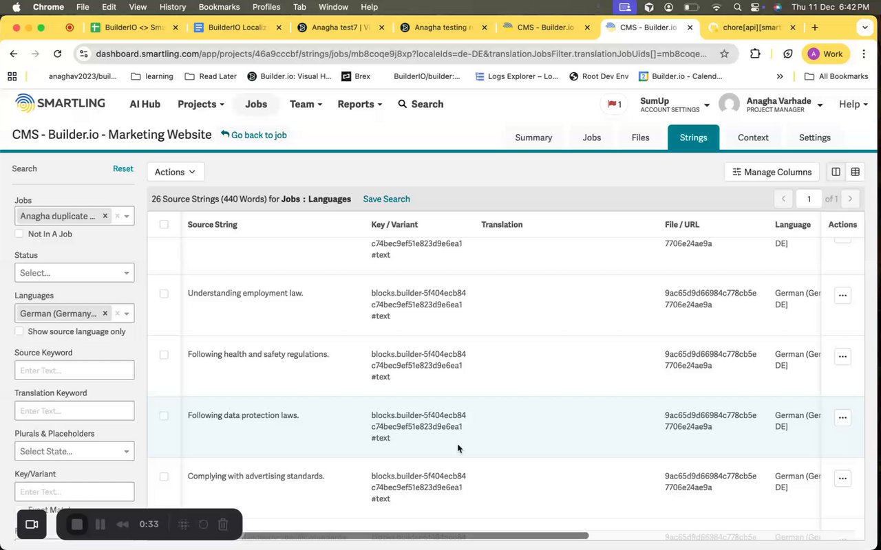Enable the 'Not In A Job' checkbox

click(19, 234)
